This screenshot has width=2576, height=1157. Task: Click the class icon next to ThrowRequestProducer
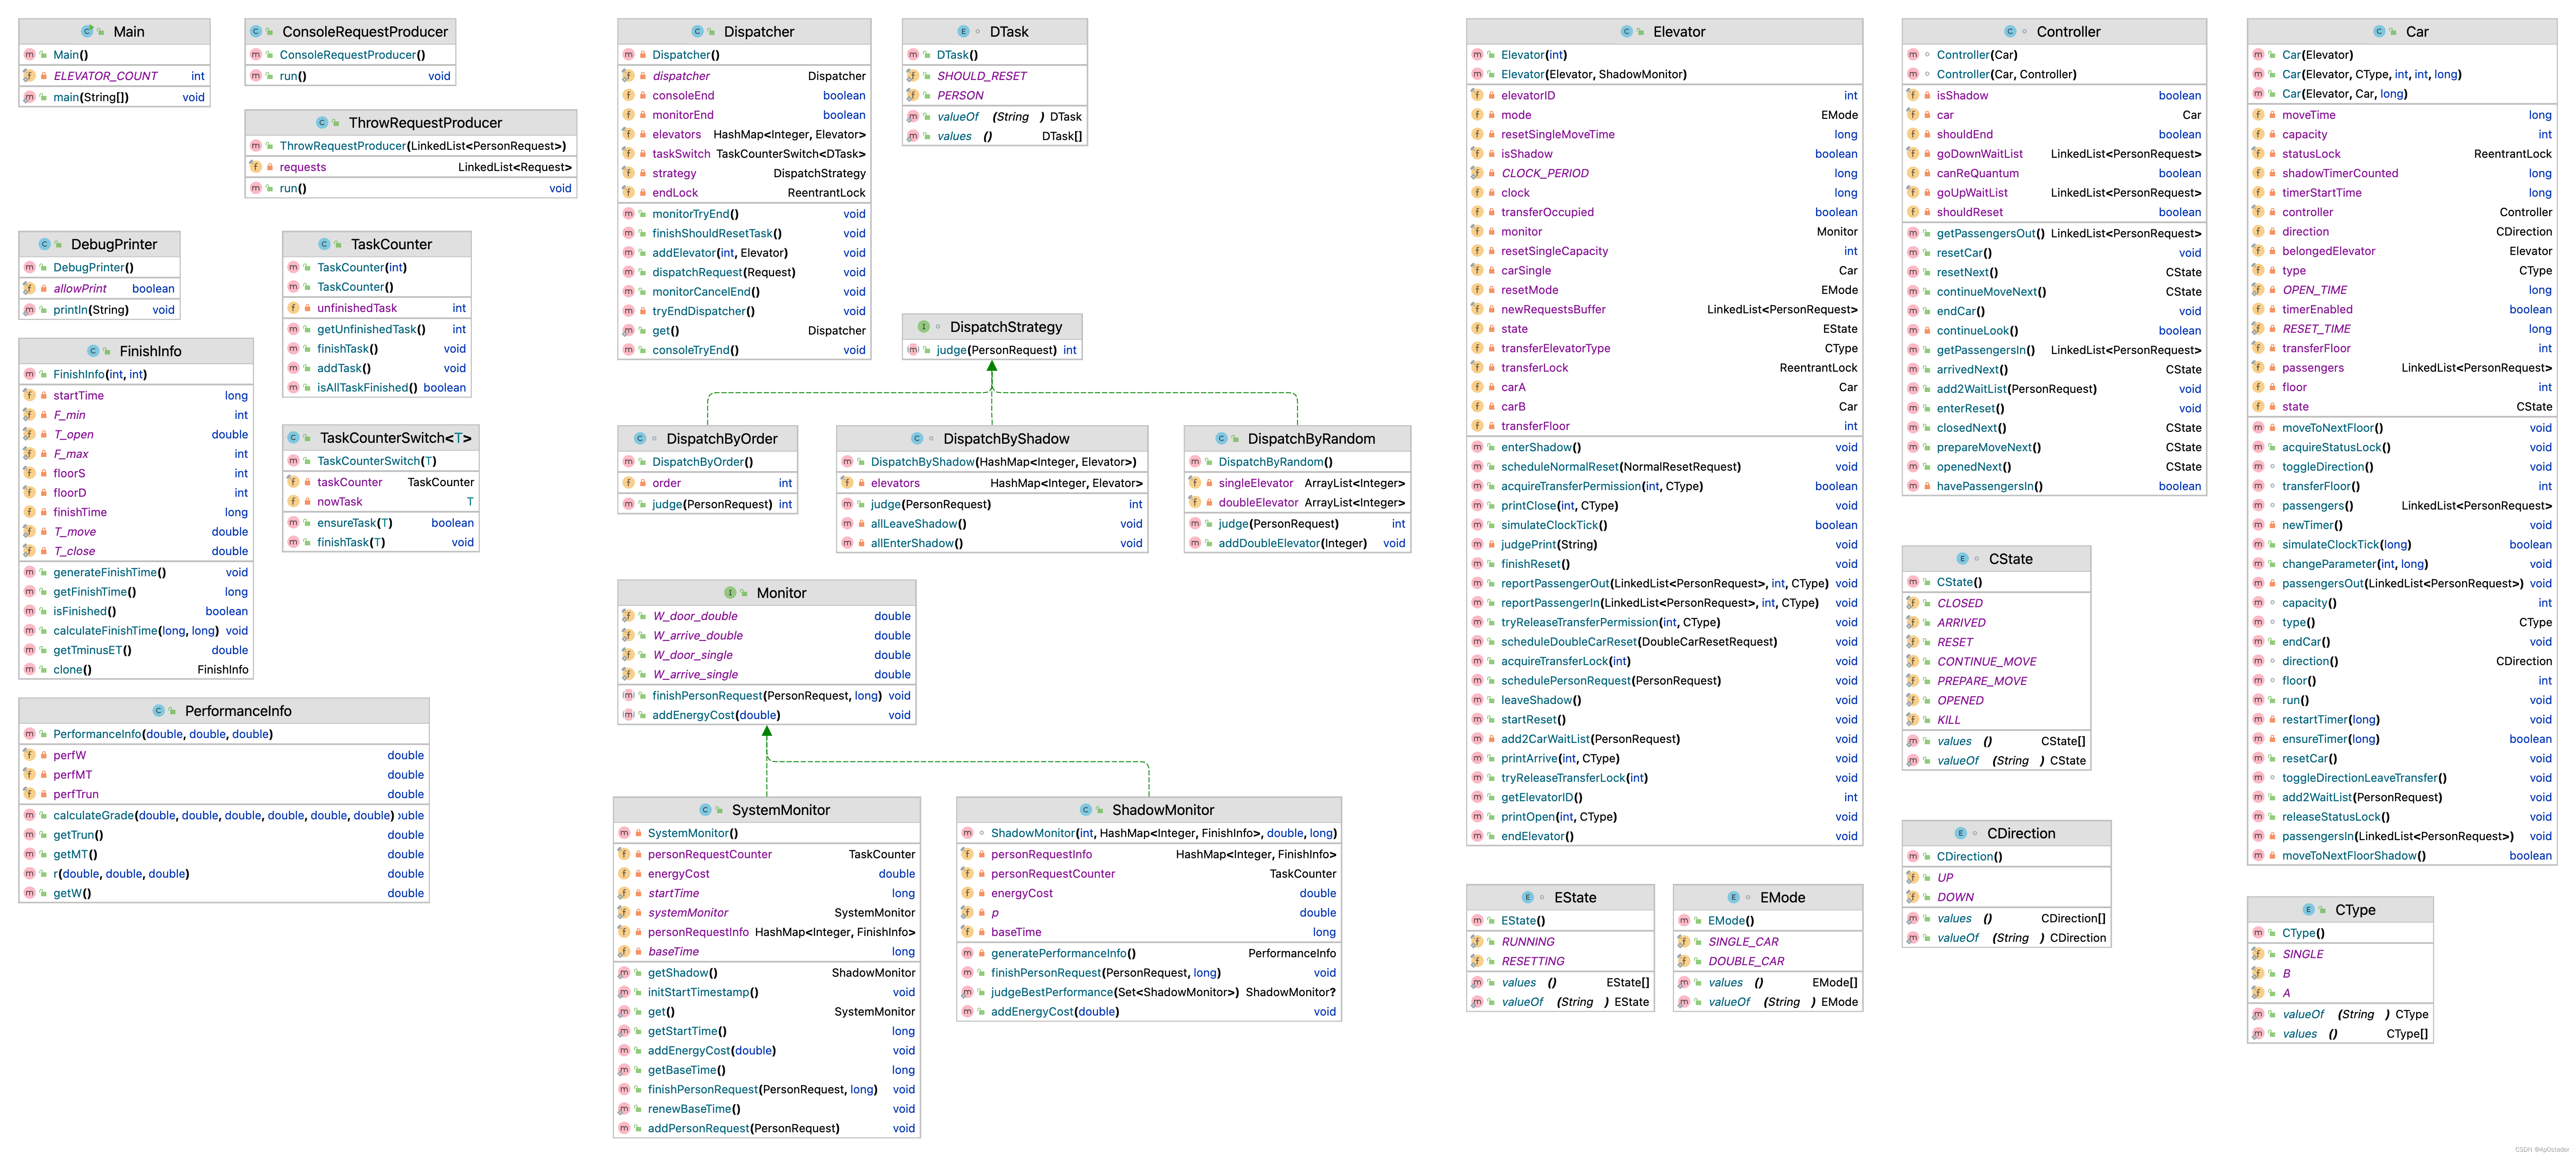[322, 122]
